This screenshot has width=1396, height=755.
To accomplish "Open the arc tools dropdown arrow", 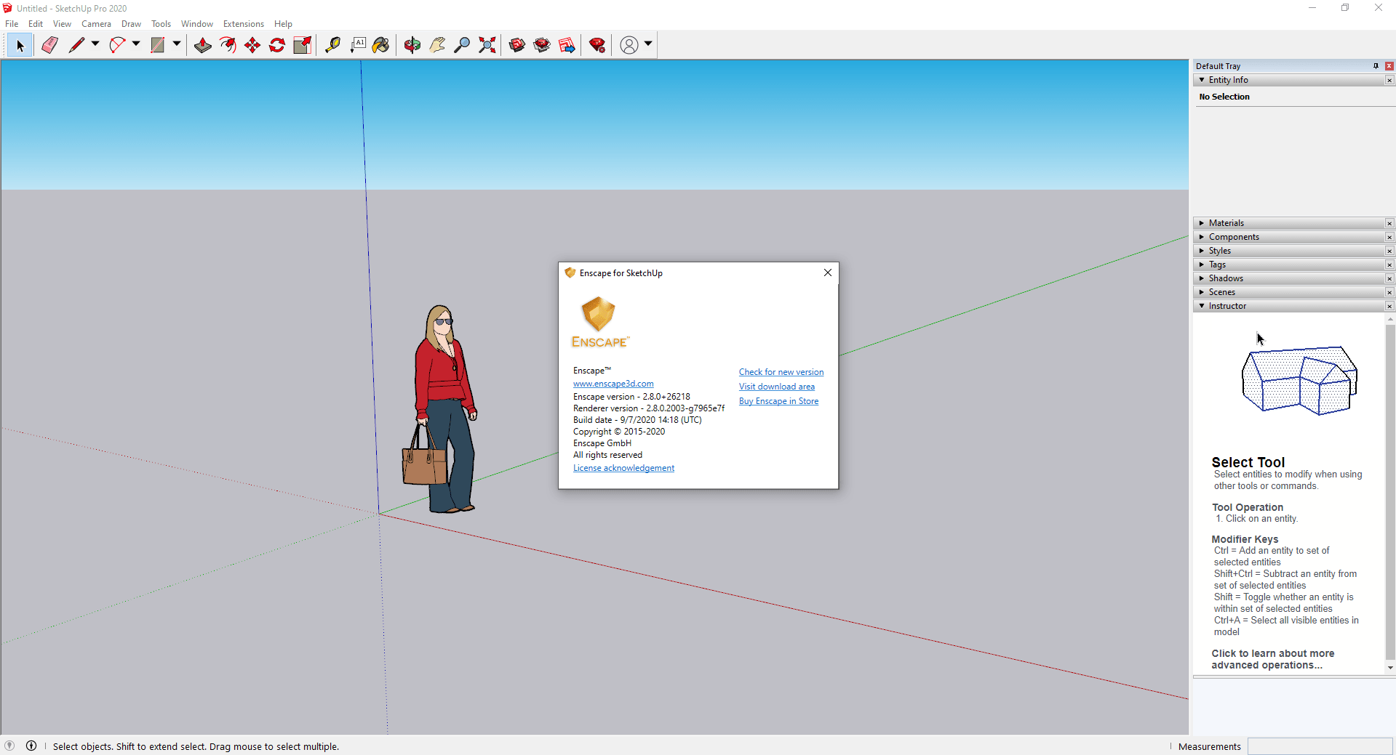I will (136, 44).
